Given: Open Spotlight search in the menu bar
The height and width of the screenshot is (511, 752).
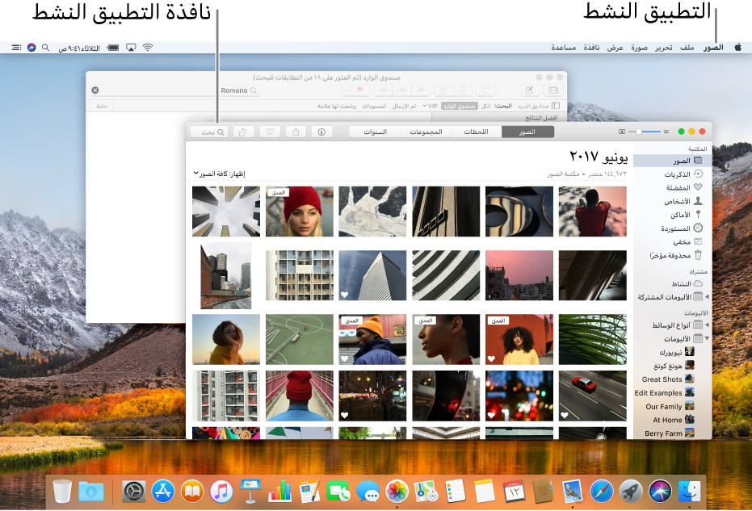Looking at the screenshot, I should [45, 48].
